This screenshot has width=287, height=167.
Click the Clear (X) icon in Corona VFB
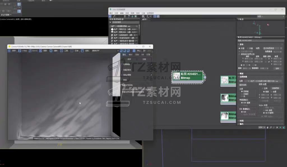[51, 51]
